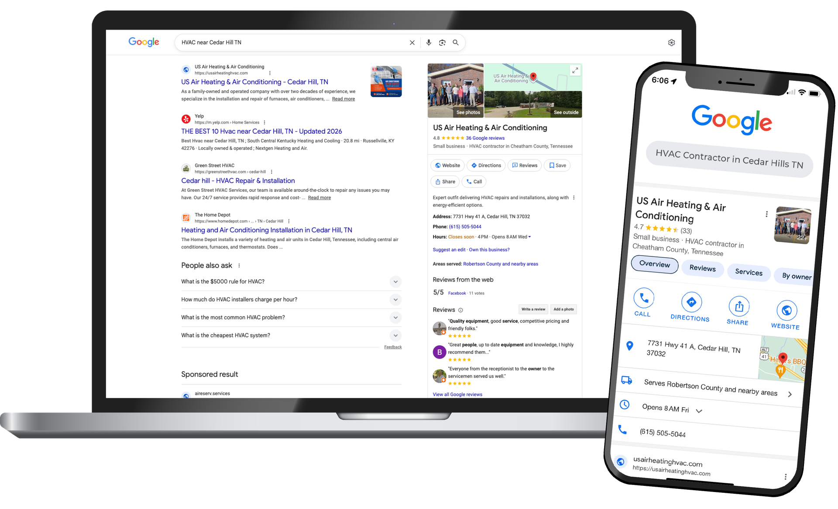Click the "See photos" business thumbnail
This screenshot has width=838, height=509.
click(455, 91)
